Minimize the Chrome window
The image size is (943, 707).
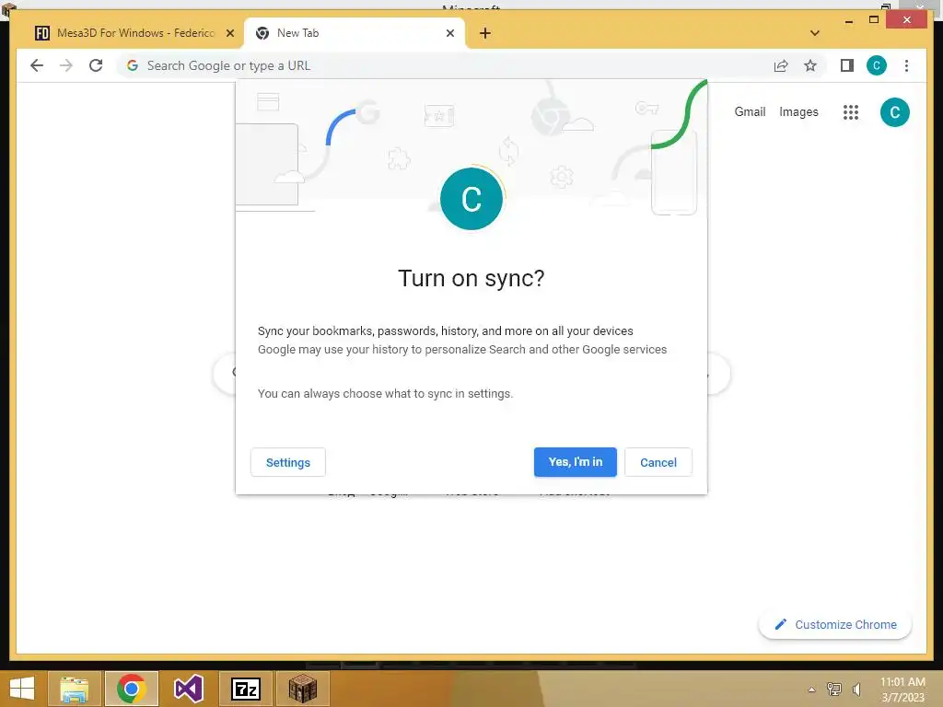(x=848, y=20)
